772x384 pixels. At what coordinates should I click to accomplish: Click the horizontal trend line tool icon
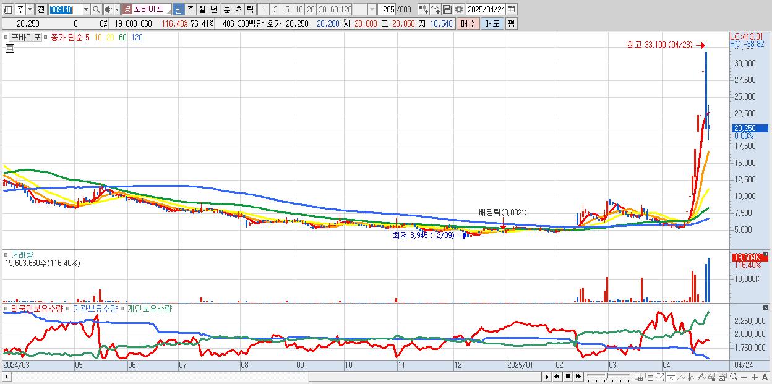pos(681,377)
